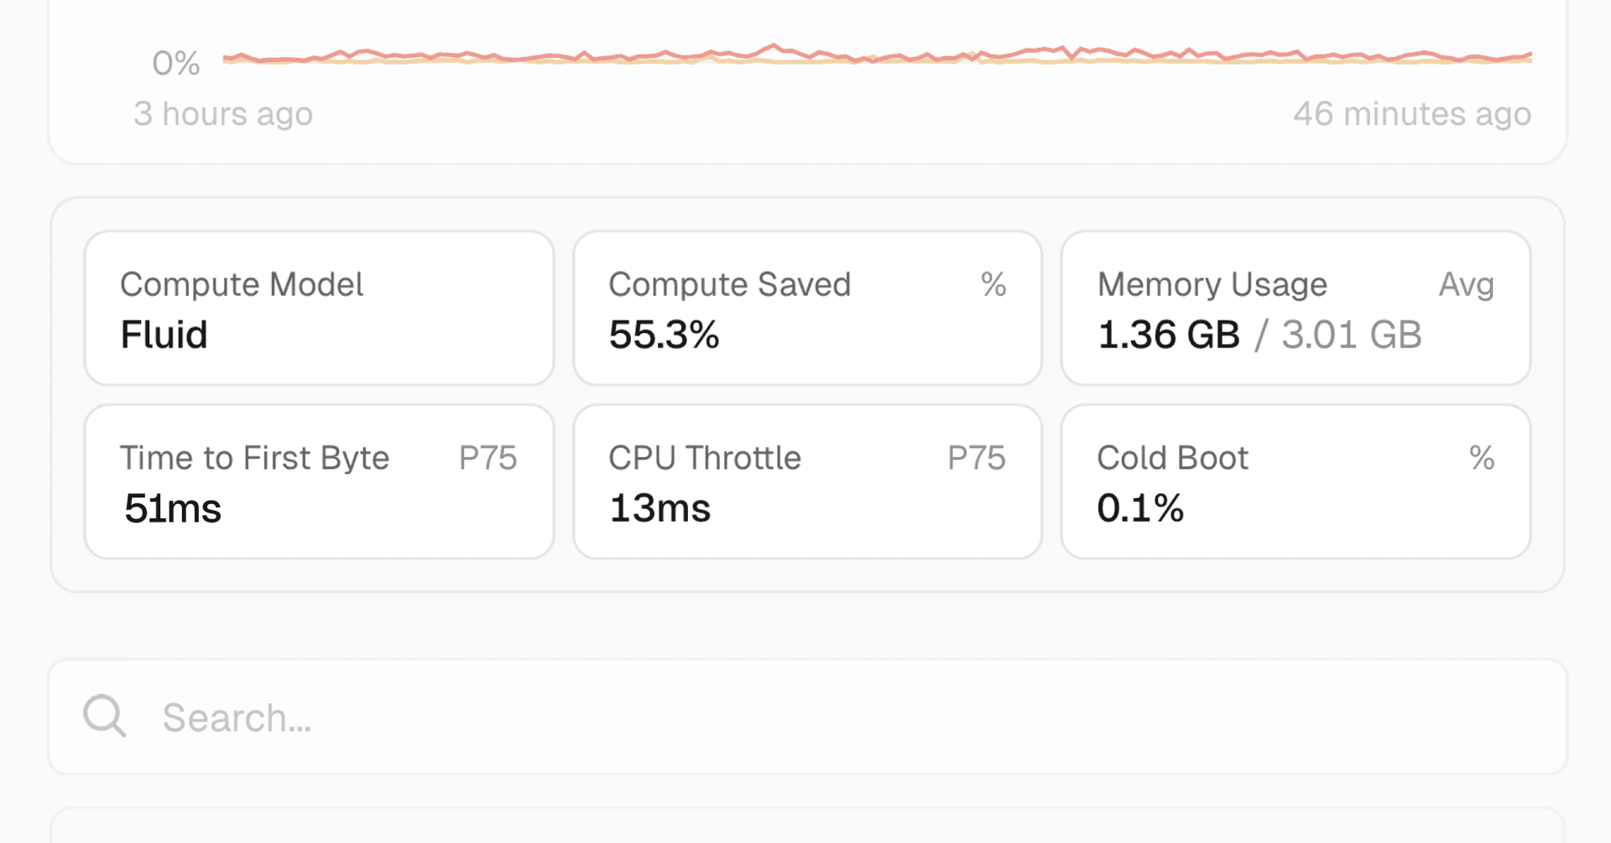Click the red usage line in the chart

point(774,46)
